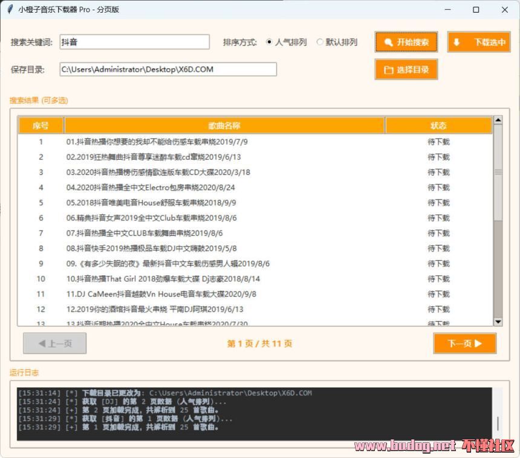520x458 pixels.
Task: Select row 11.DJ CaMeen抖音越鼓Vn House电音车载大碟
Action: tap(255, 294)
